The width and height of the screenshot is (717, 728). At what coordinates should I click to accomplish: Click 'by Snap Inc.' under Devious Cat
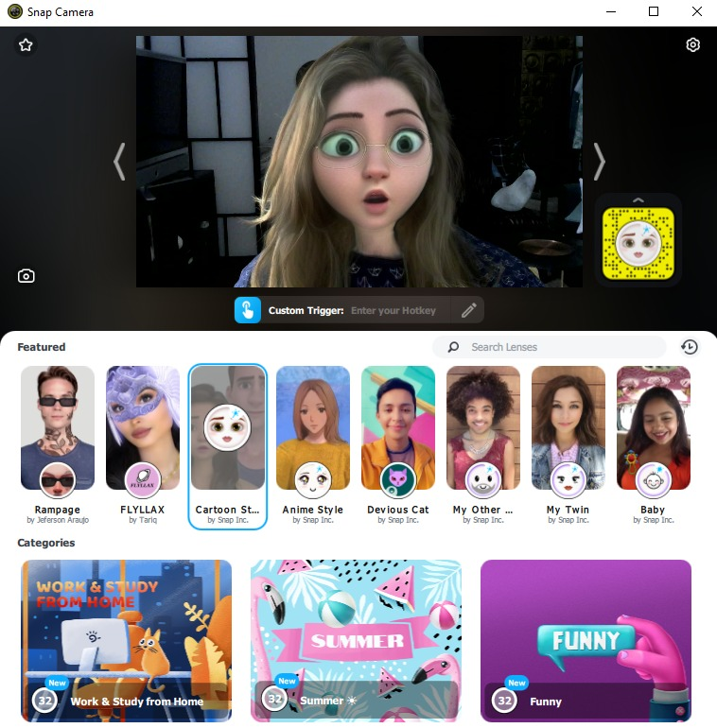398,520
